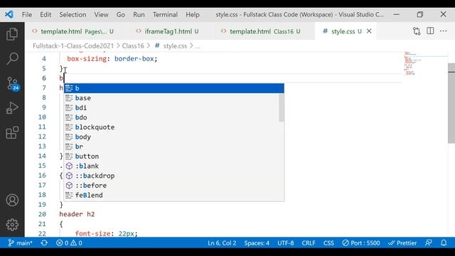455x256 pixels.
Task: Select 'feBlend' suggestion
Action: point(173,196)
